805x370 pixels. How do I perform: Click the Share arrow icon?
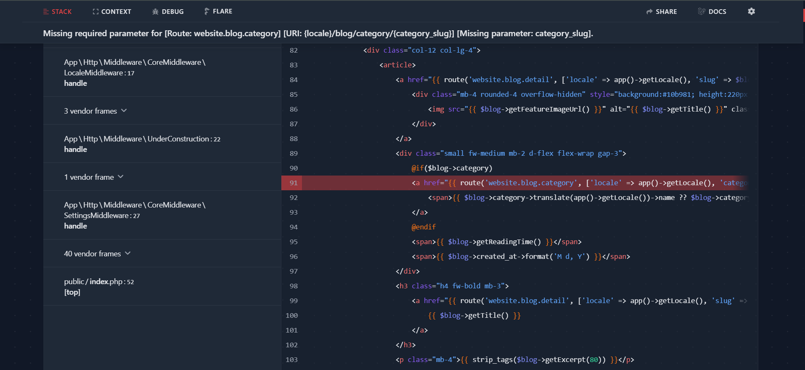(649, 12)
